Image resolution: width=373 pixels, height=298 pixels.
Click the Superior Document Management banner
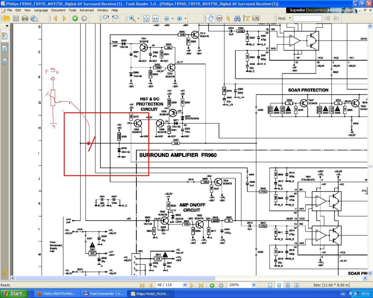click(x=321, y=10)
